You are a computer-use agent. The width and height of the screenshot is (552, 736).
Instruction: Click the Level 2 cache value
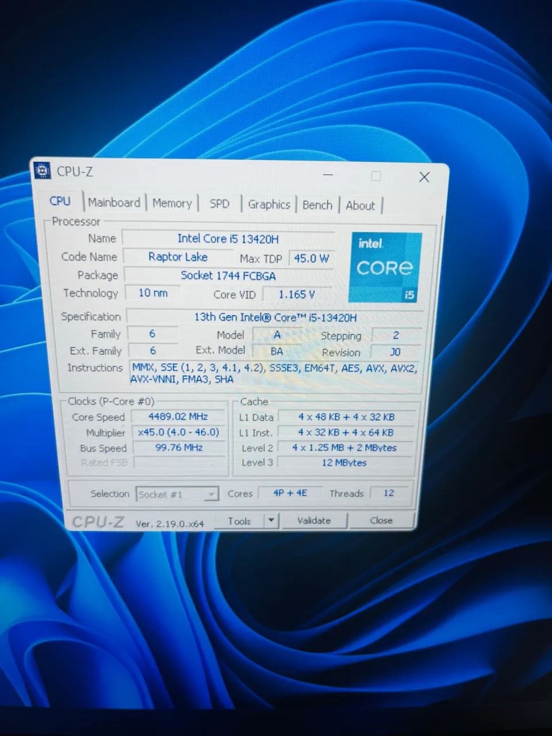(x=346, y=447)
